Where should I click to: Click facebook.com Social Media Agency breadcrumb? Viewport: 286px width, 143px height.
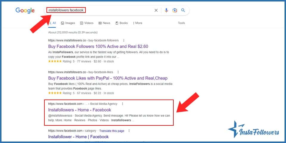tap(83, 104)
